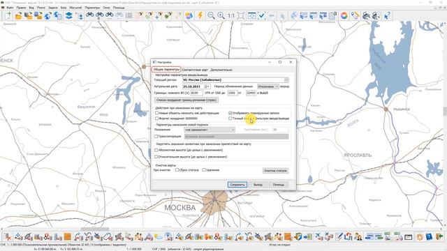Viewport: 447px width, 251px height.
Task: Click the lower airspace boundary field 8100
Action: coord(196,93)
